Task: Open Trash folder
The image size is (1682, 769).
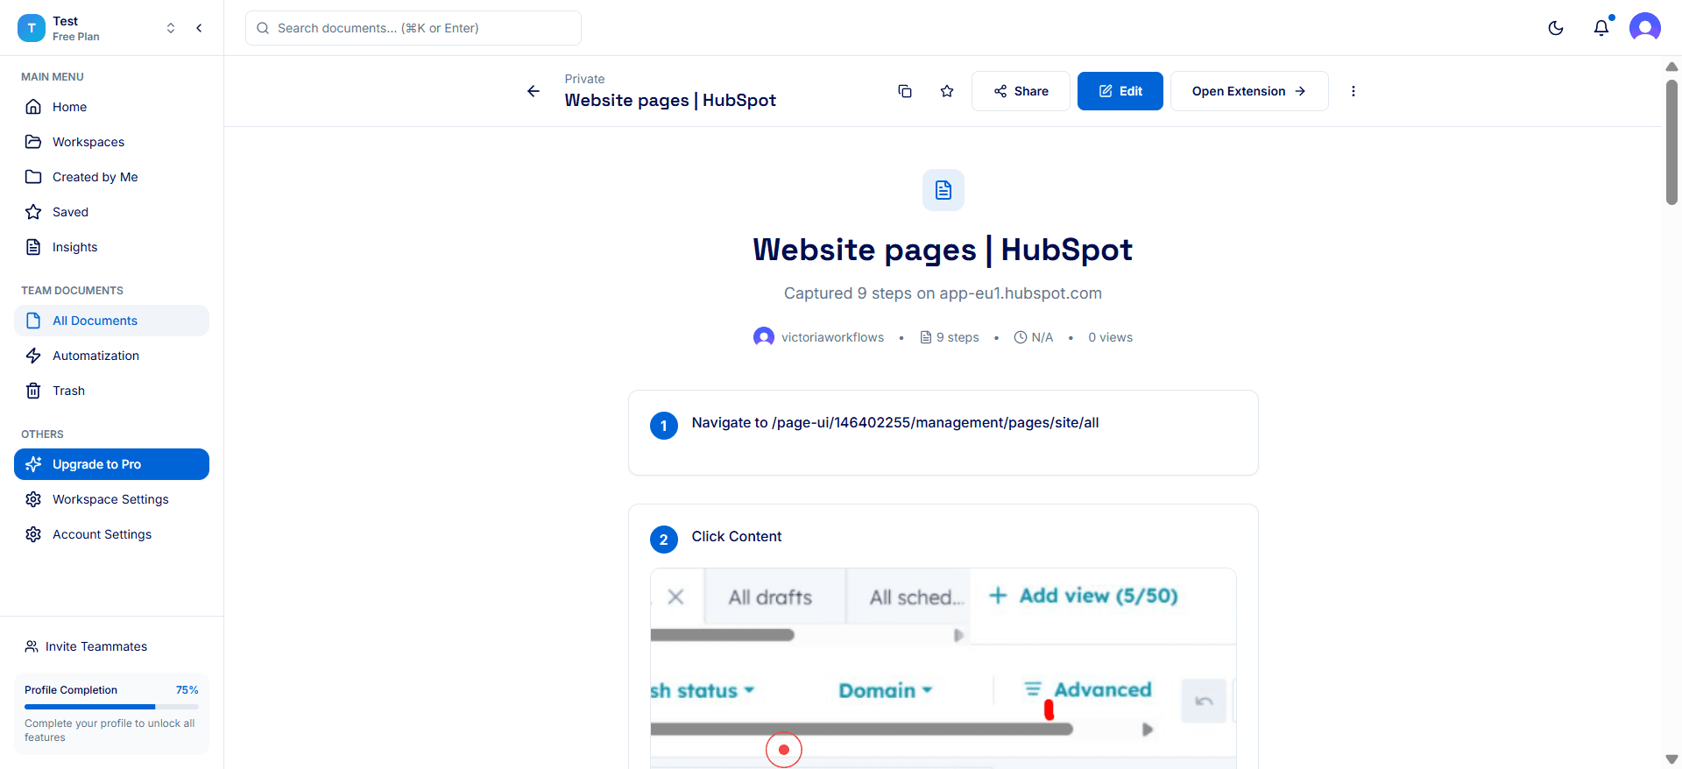Action: pos(111,391)
